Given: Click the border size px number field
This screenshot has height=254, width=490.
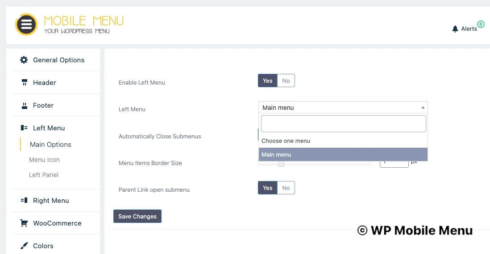Looking at the screenshot, I should 394,163.
